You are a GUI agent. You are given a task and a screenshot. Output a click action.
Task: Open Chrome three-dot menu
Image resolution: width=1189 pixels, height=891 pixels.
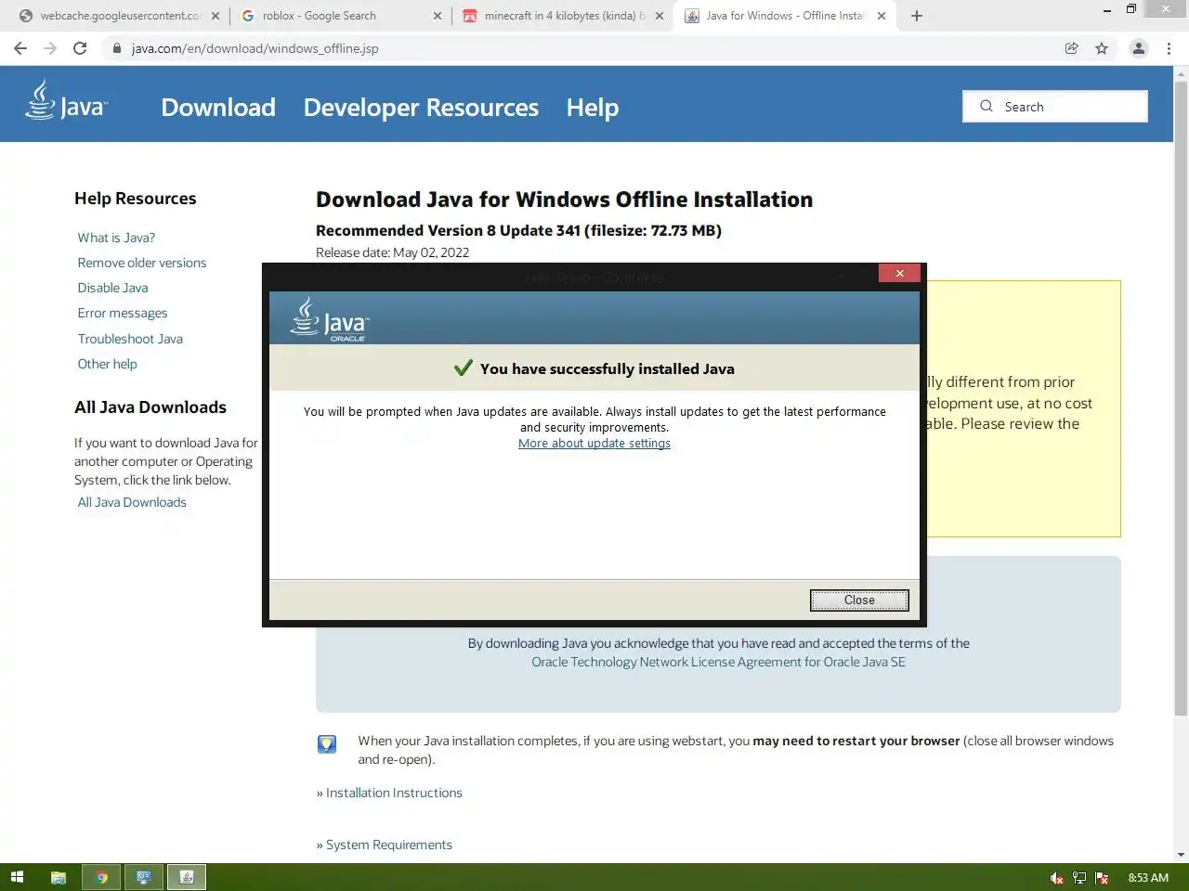click(1169, 48)
